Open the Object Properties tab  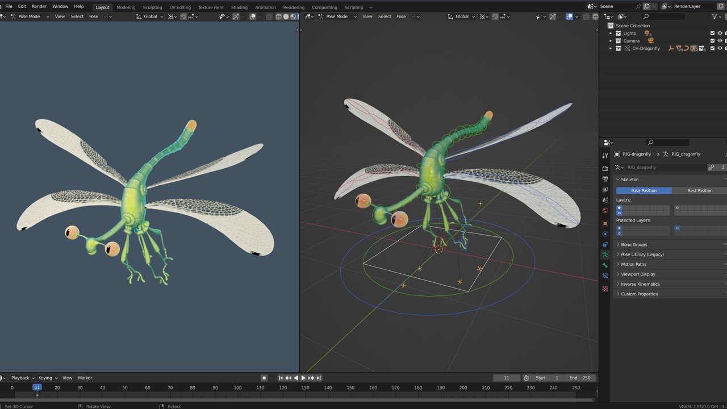[605, 223]
